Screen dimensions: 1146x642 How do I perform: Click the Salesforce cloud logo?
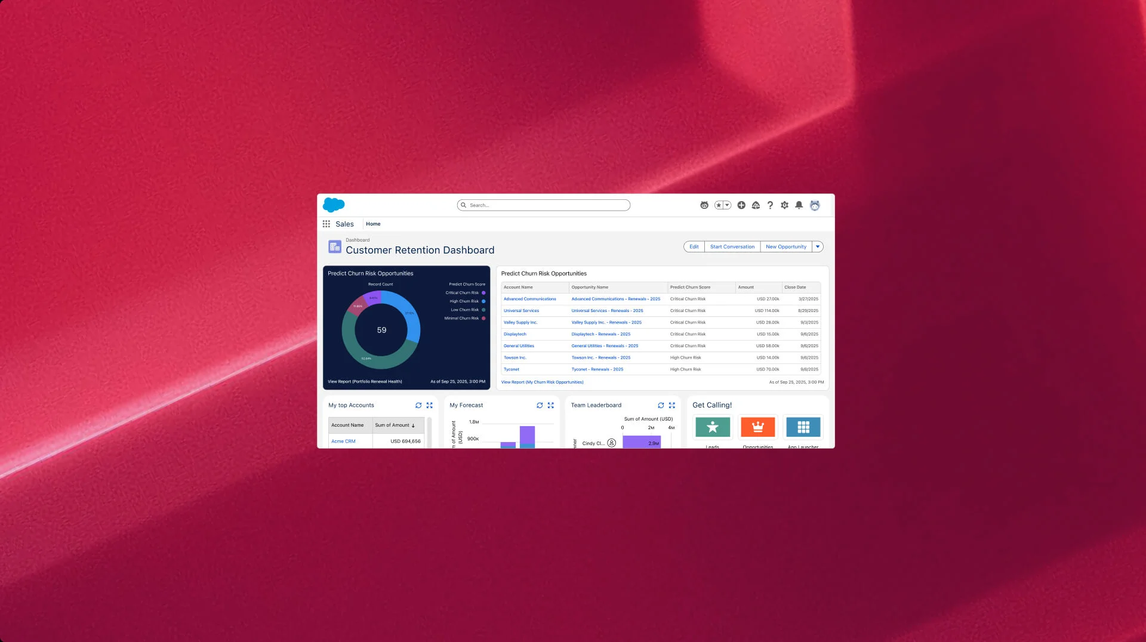(334, 205)
